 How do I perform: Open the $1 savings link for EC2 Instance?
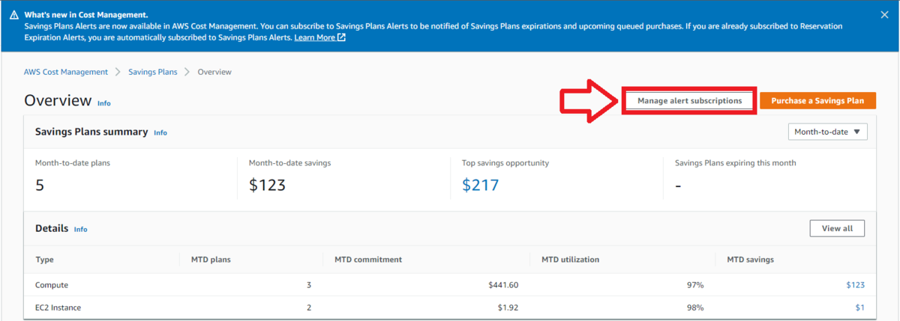859,307
